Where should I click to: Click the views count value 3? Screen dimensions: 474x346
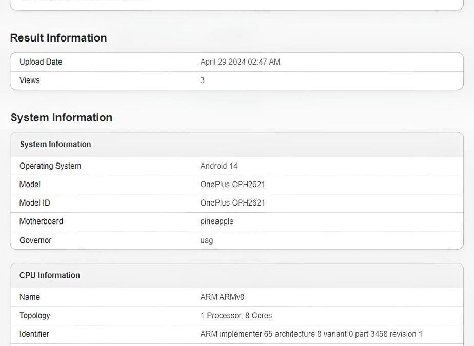coord(202,80)
